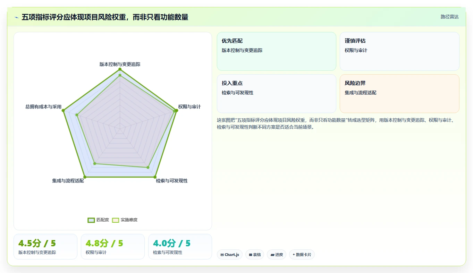The height and width of the screenshot is (273, 473).
Task: Open the 投入重点 card
Action: pos(277,94)
